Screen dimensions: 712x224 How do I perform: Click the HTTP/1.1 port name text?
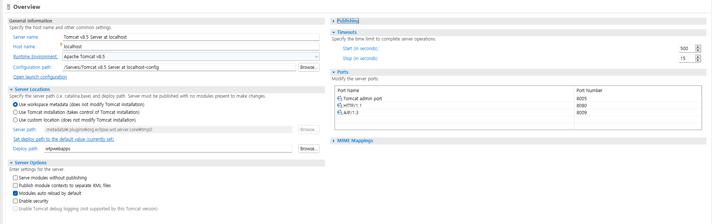click(x=352, y=106)
